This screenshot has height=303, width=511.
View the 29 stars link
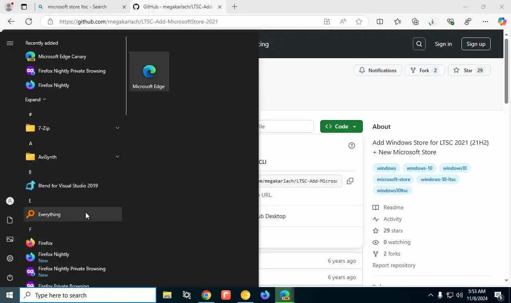click(x=393, y=230)
